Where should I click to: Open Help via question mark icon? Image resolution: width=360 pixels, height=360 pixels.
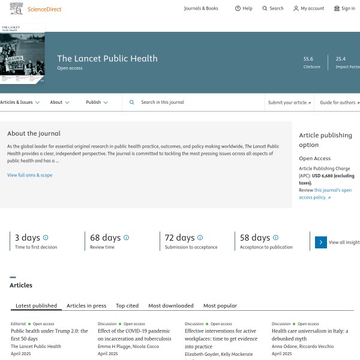[x=238, y=8]
